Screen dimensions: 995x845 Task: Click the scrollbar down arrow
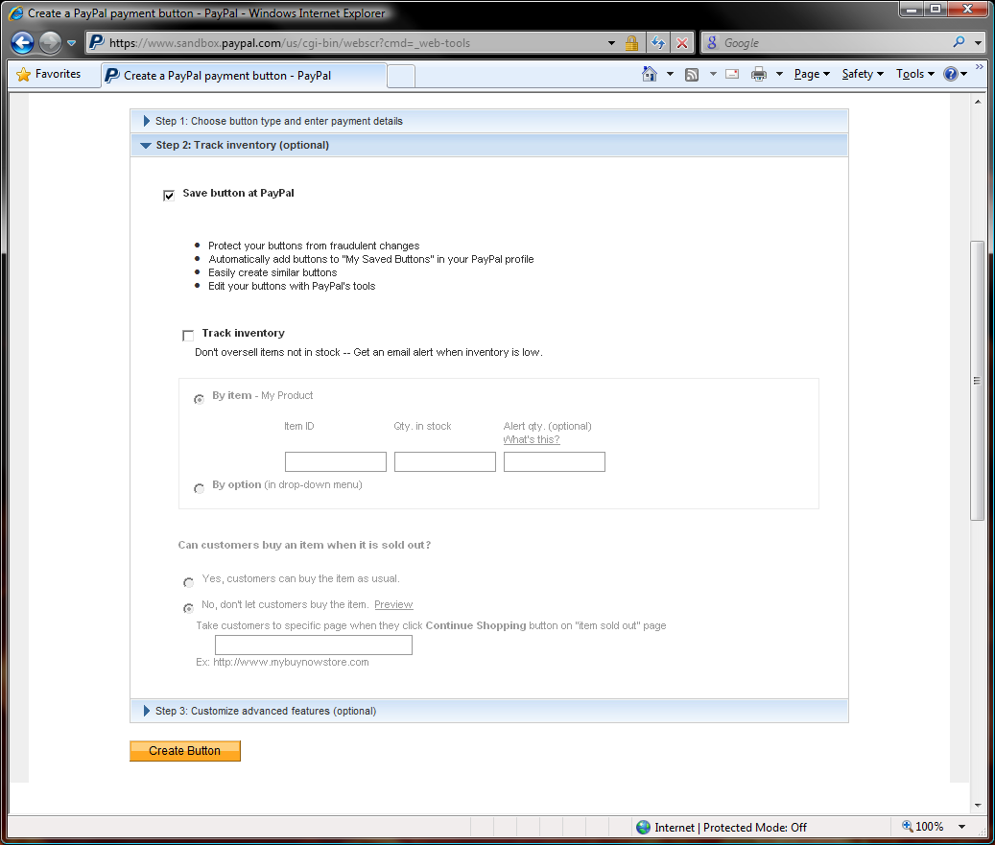coord(977,806)
